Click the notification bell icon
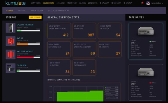 tap(142, 3)
